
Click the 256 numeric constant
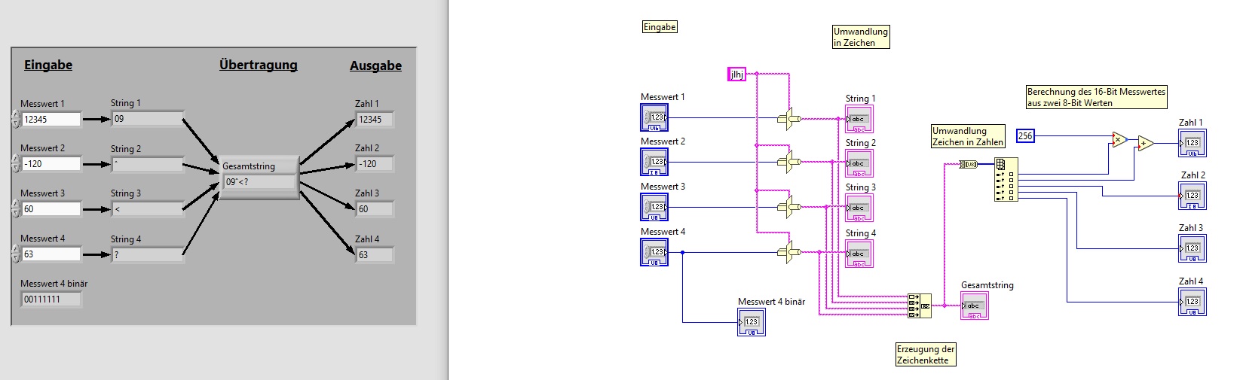click(1025, 135)
